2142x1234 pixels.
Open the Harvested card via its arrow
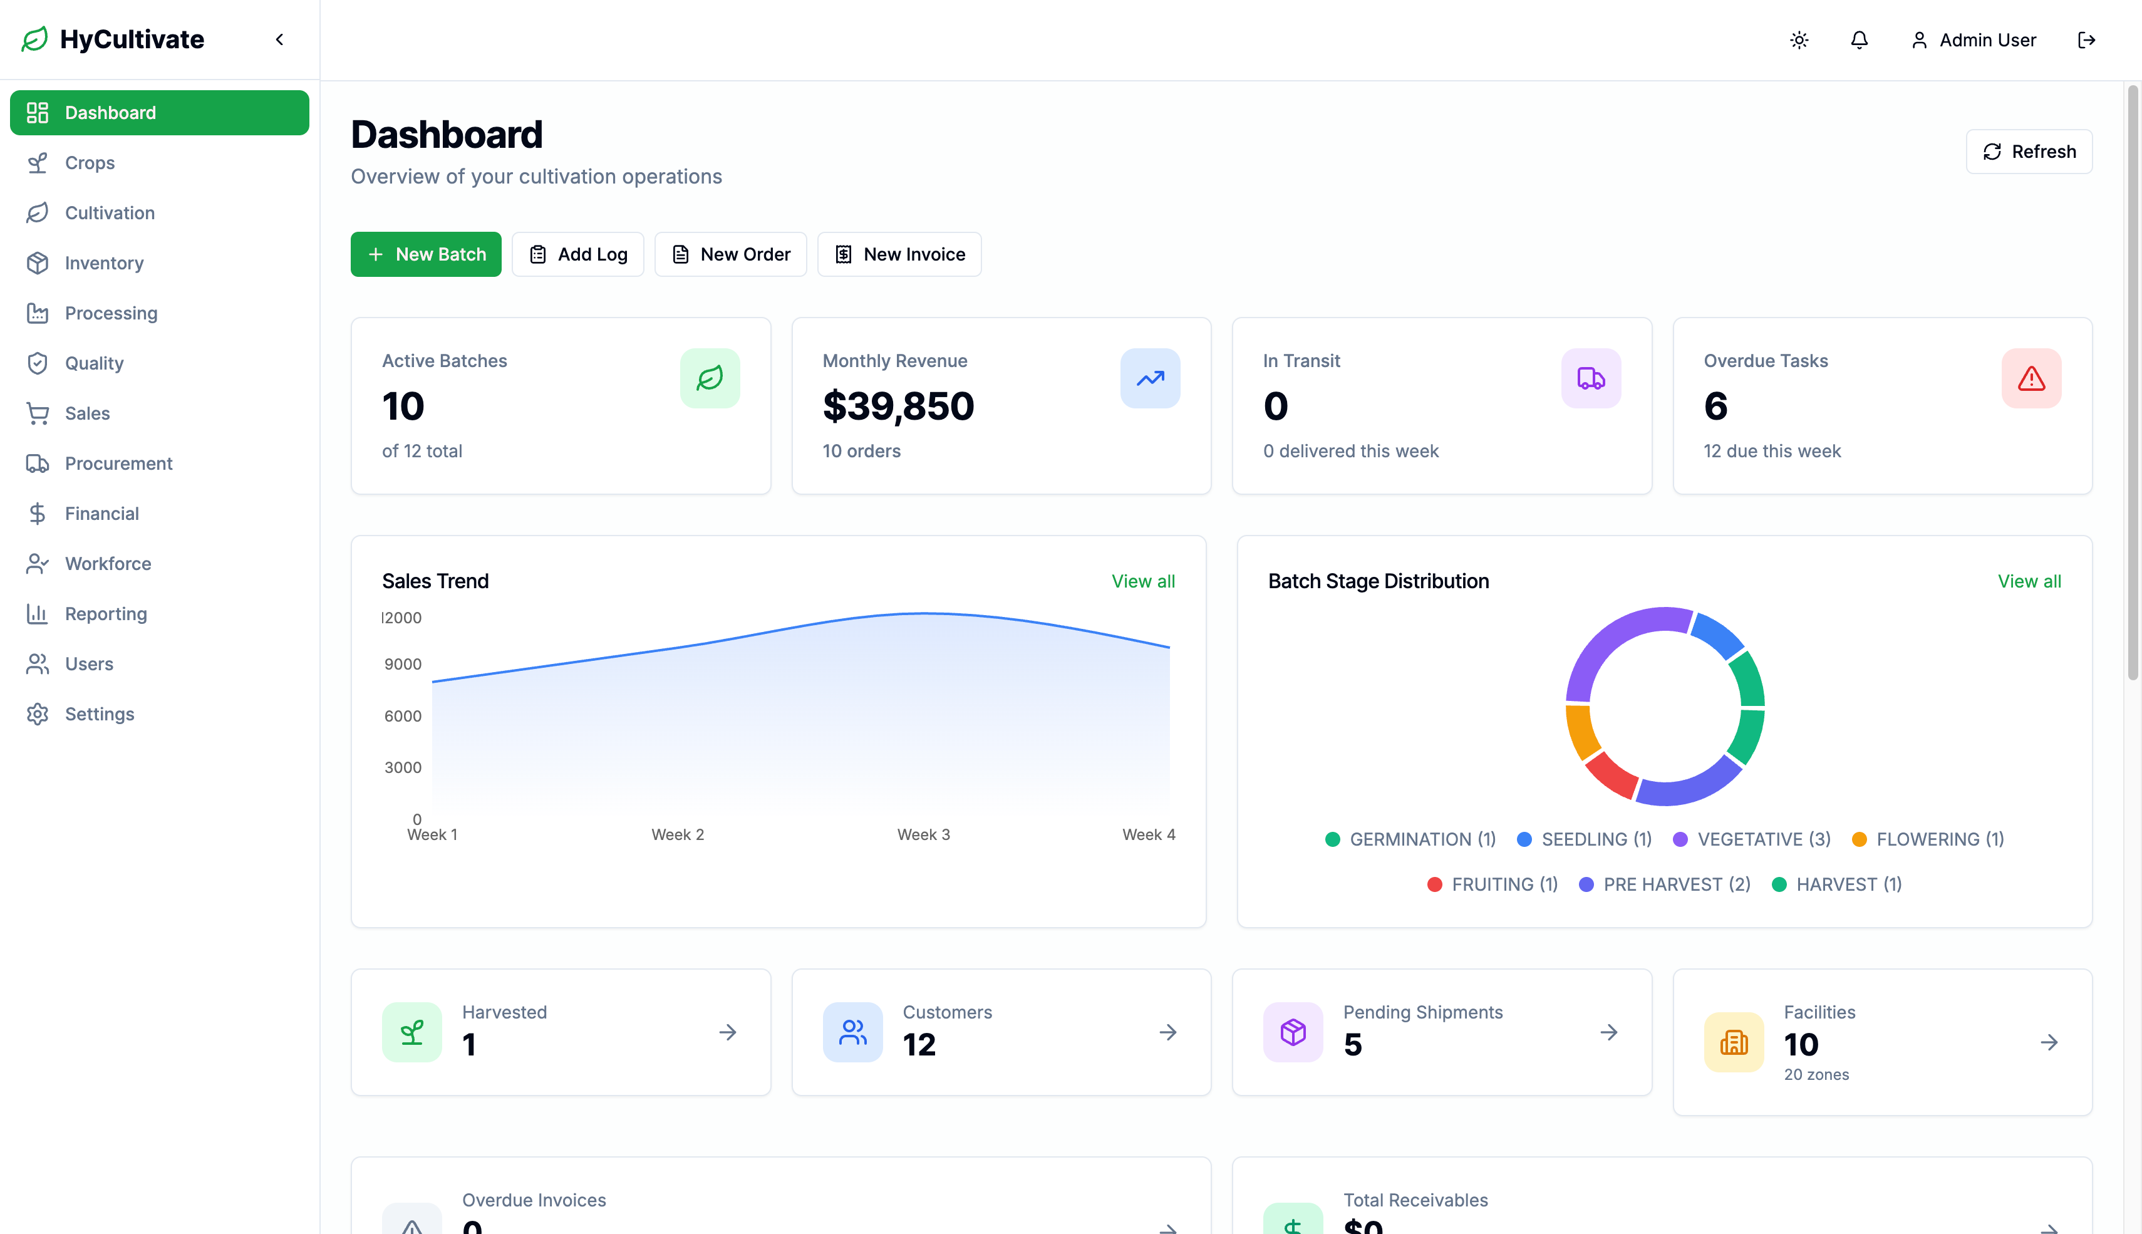pyautogui.click(x=727, y=1032)
